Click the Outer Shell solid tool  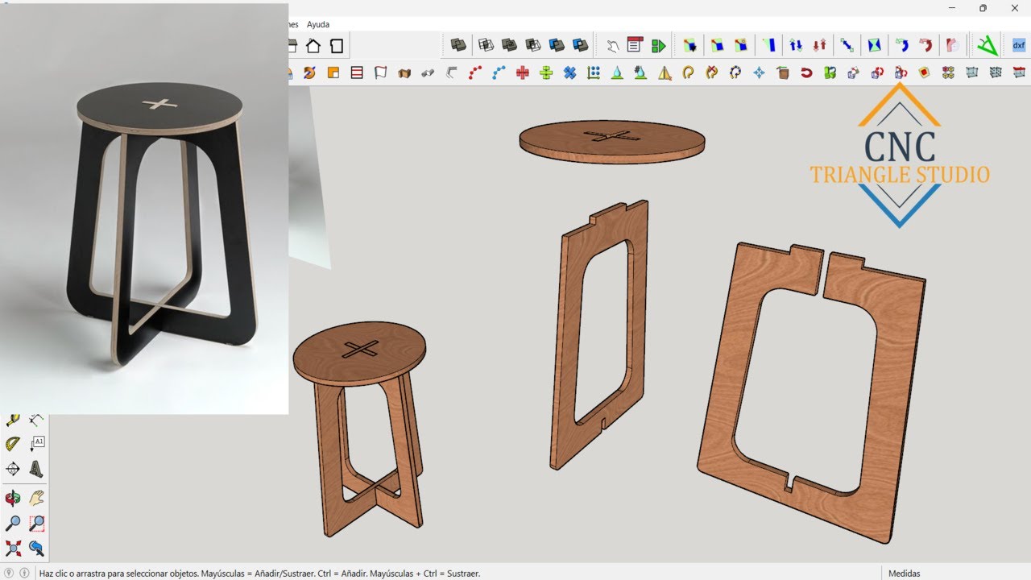point(458,45)
